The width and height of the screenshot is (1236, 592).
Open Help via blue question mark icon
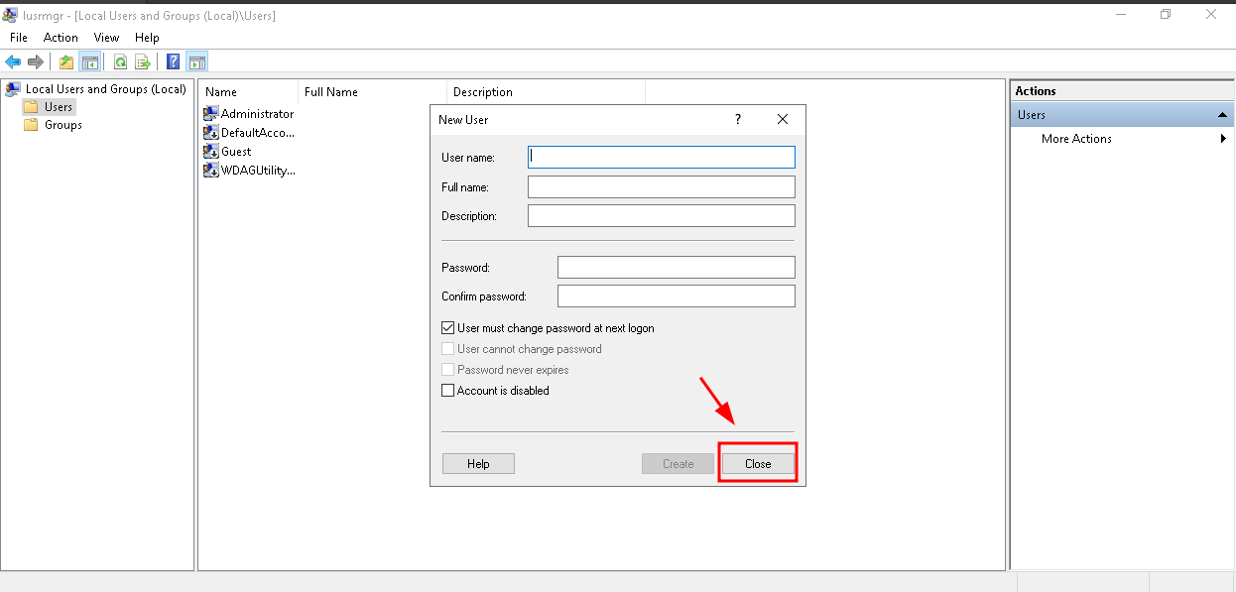pyautogui.click(x=174, y=62)
